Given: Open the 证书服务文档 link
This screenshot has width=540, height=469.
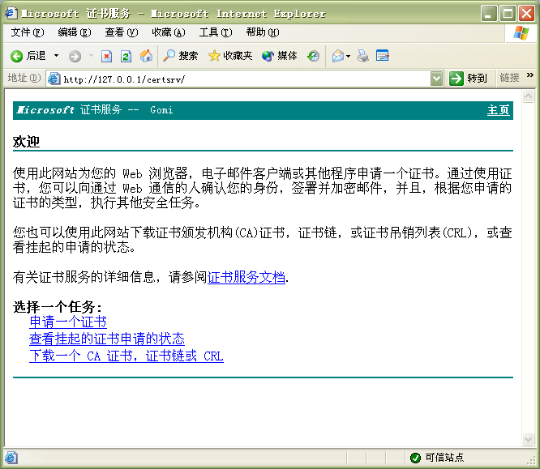Looking at the screenshot, I should [246, 277].
